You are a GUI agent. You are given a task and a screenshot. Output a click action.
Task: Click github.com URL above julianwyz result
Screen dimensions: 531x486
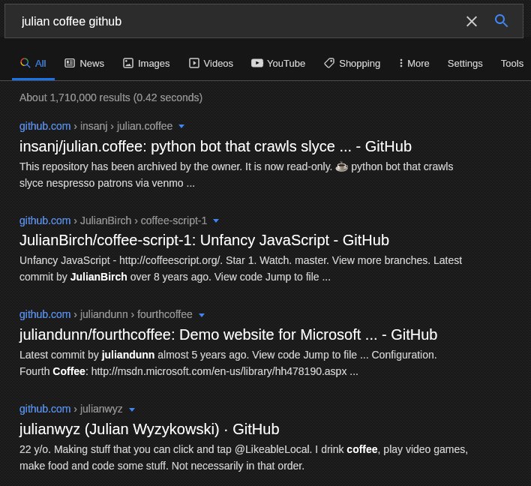pos(45,409)
